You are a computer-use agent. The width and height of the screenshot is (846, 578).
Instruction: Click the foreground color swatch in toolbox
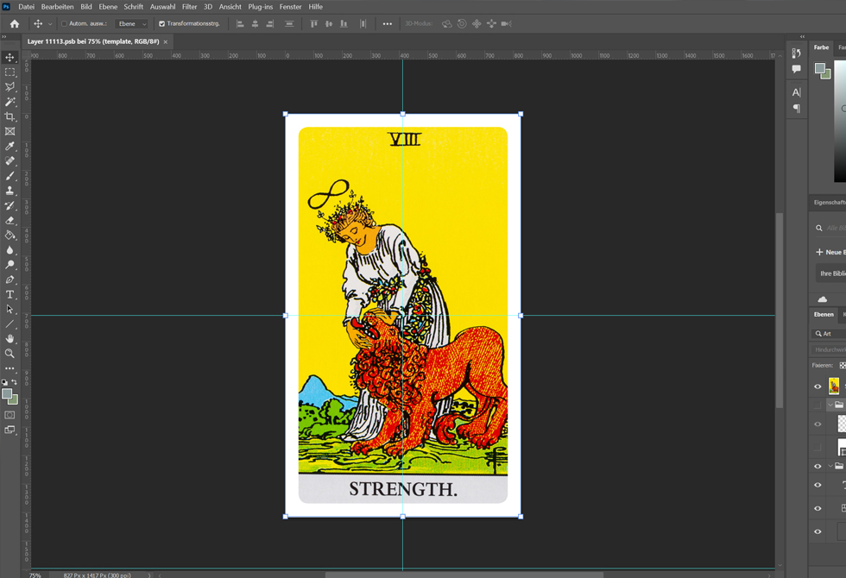(7, 394)
